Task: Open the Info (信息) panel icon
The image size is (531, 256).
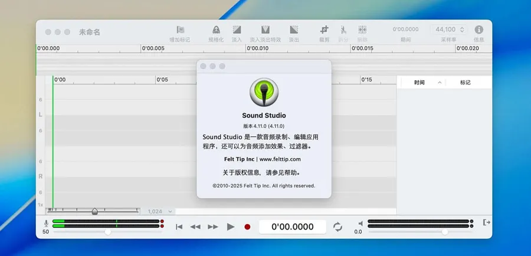Action: (x=479, y=29)
